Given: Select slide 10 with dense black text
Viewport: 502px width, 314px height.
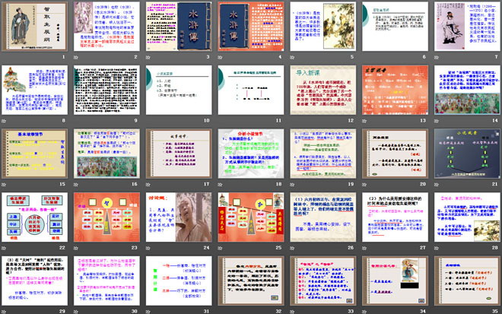Looking at the screenshot, I should point(180,90).
